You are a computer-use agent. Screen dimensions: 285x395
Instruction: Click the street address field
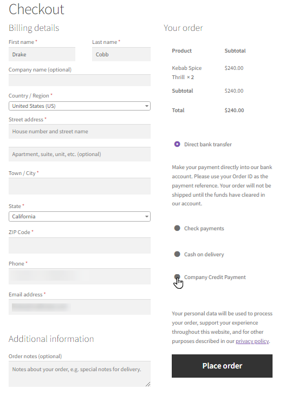(80, 132)
